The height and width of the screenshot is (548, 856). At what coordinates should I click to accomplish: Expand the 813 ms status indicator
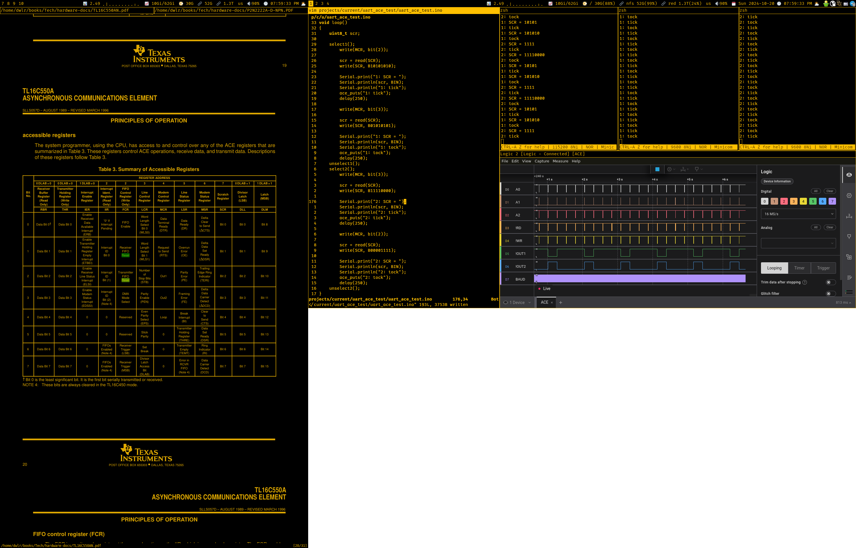(843, 303)
